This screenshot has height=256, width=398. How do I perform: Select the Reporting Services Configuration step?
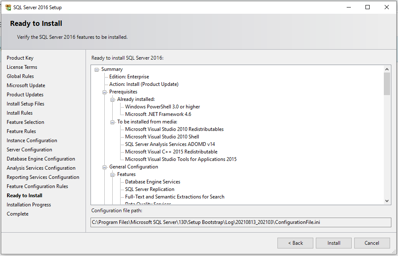(x=43, y=177)
